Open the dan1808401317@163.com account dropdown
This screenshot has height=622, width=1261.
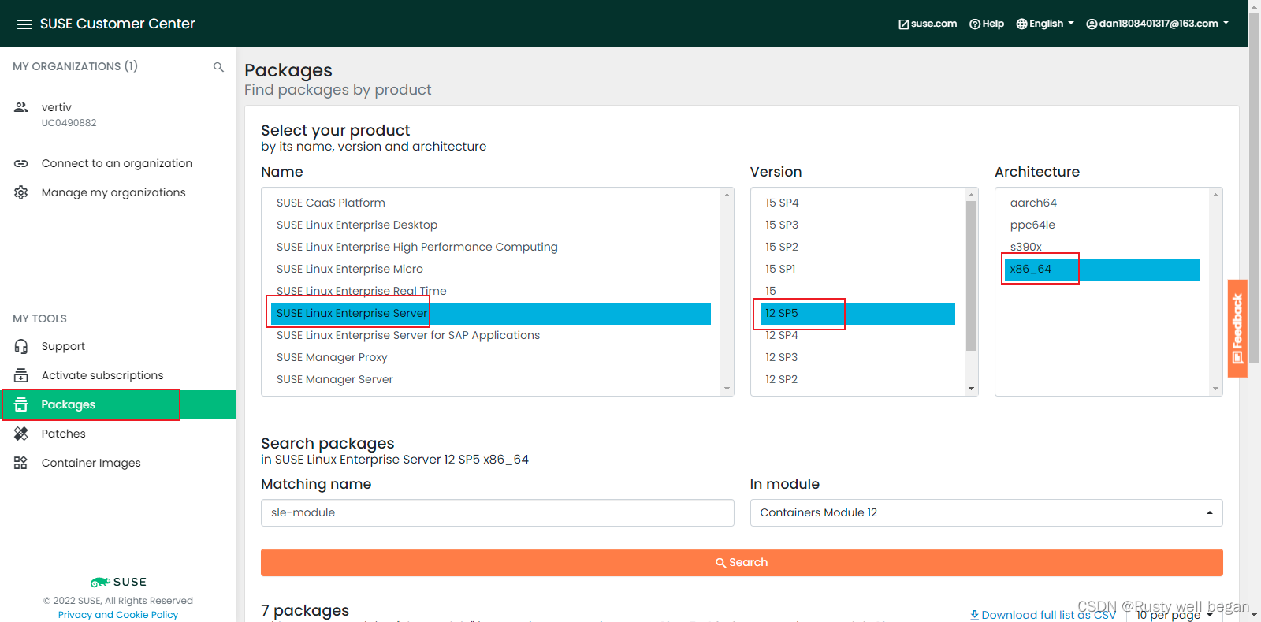pyautogui.click(x=1158, y=24)
